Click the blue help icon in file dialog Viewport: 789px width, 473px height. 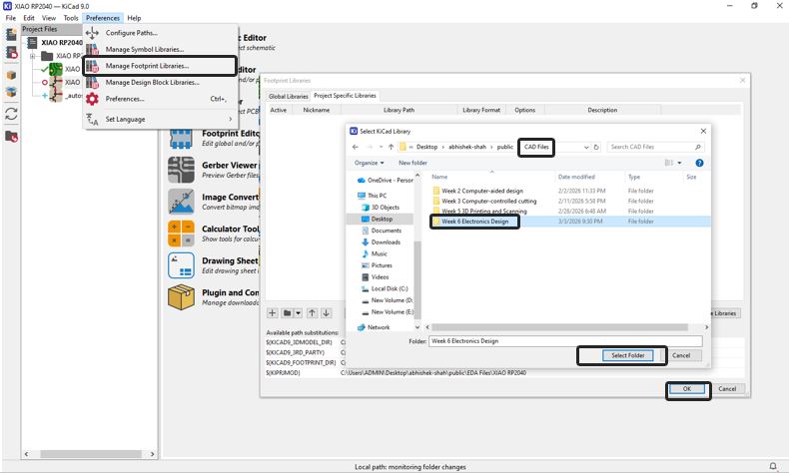tap(699, 163)
